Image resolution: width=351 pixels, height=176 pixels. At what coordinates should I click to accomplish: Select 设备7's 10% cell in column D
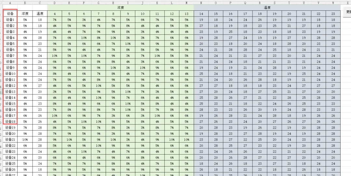pos(55,56)
